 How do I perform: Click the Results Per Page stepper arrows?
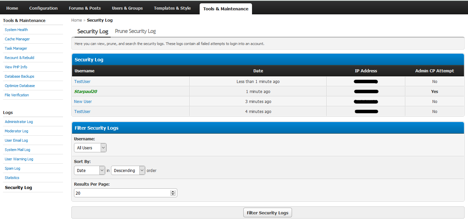click(173, 193)
